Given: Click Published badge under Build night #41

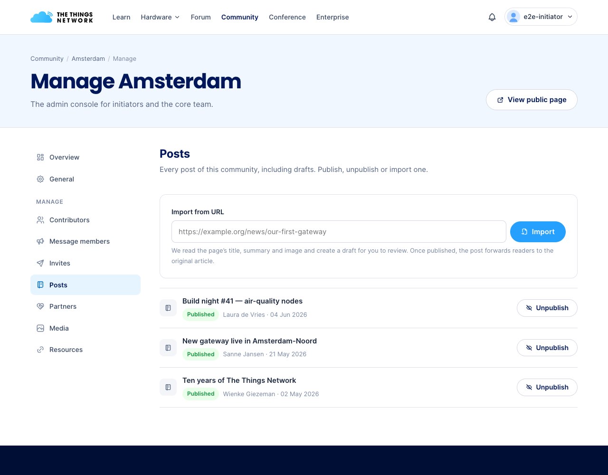Looking at the screenshot, I should click(x=200, y=314).
